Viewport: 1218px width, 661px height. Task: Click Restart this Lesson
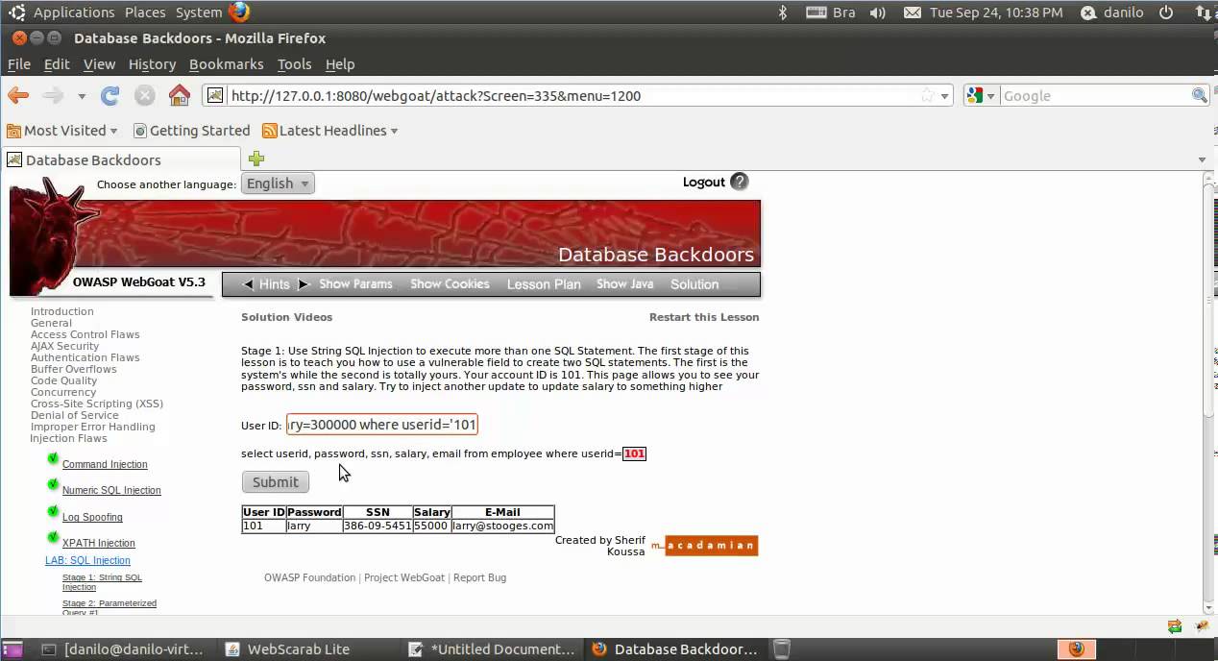click(x=704, y=317)
